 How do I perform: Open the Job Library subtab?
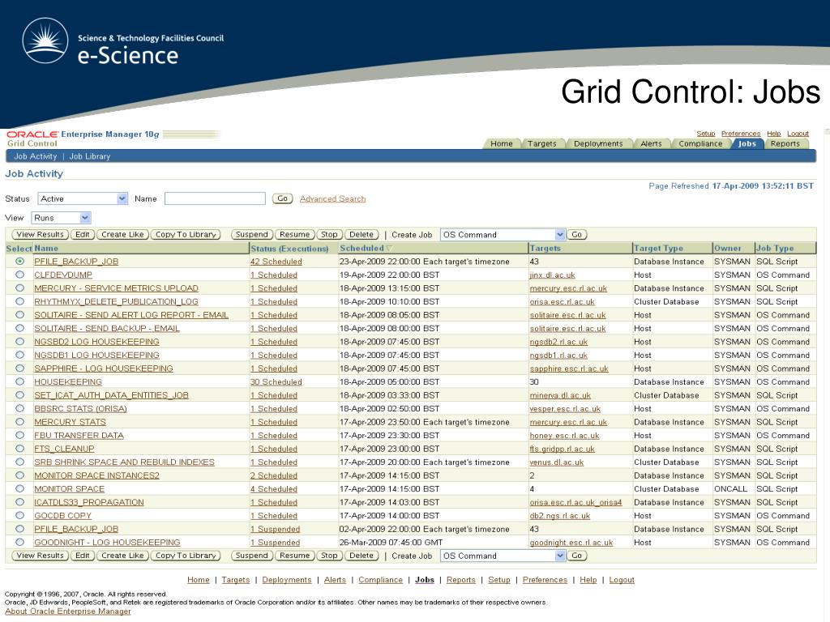(x=90, y=156)
